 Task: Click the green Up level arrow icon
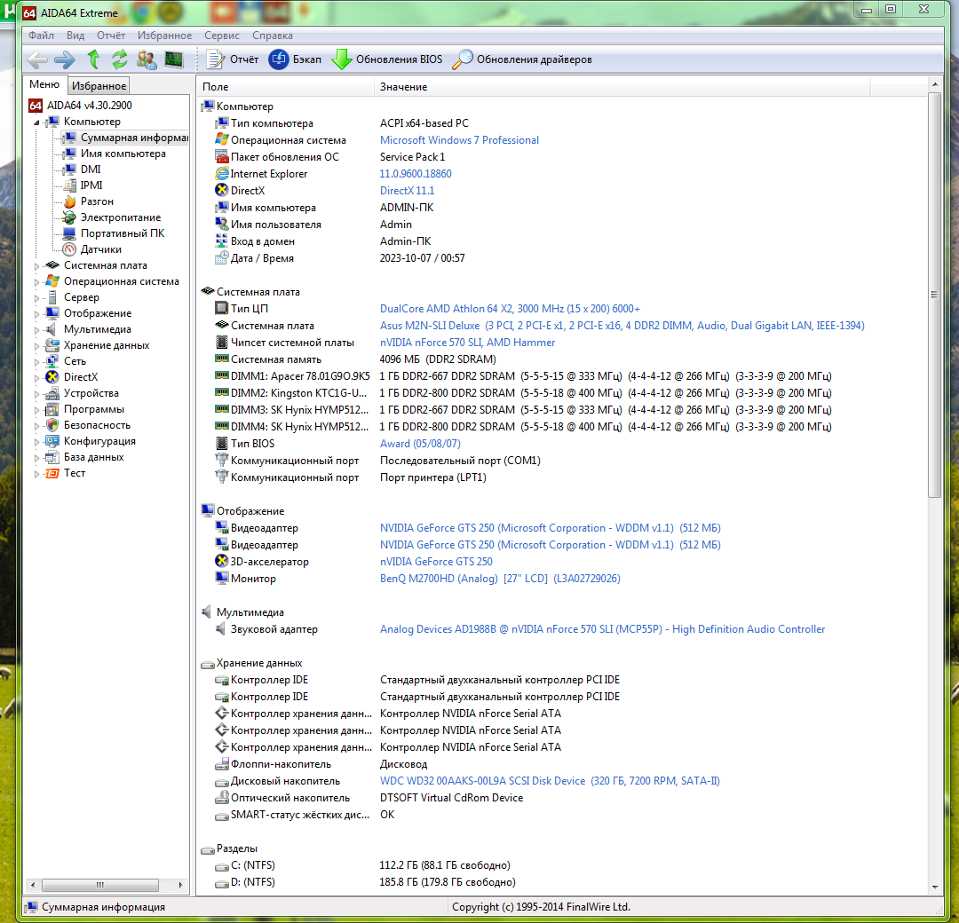pyautogui.click(x=93, y=59)
